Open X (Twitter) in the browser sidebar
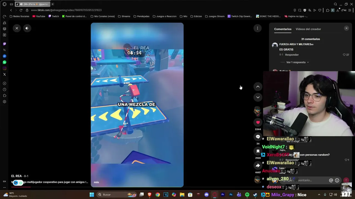This screenshot has width=355, height=199. pyautogui.click(x=4, y=74)
